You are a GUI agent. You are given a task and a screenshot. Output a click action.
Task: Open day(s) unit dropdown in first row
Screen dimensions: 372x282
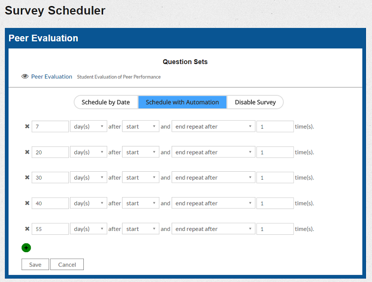(x=89, y=127)
